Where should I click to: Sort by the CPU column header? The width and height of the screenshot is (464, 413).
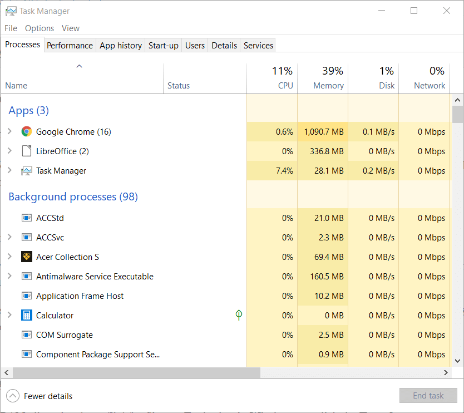[272, 78]
